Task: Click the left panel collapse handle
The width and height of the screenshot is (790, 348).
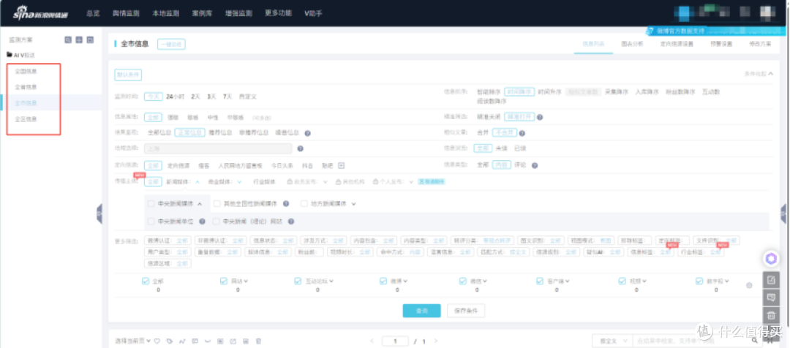Action: click(x=99, y=213)
